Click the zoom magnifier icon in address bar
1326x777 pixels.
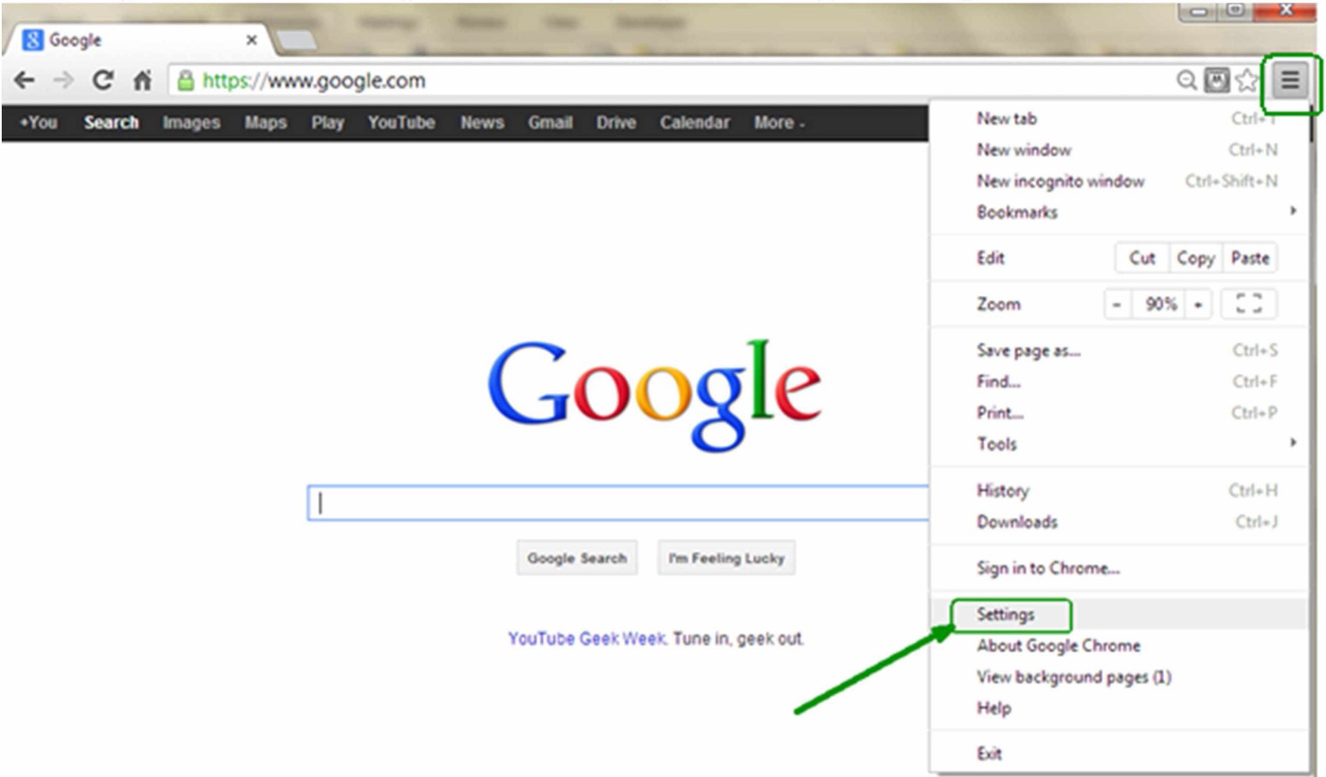(1187, 80)
